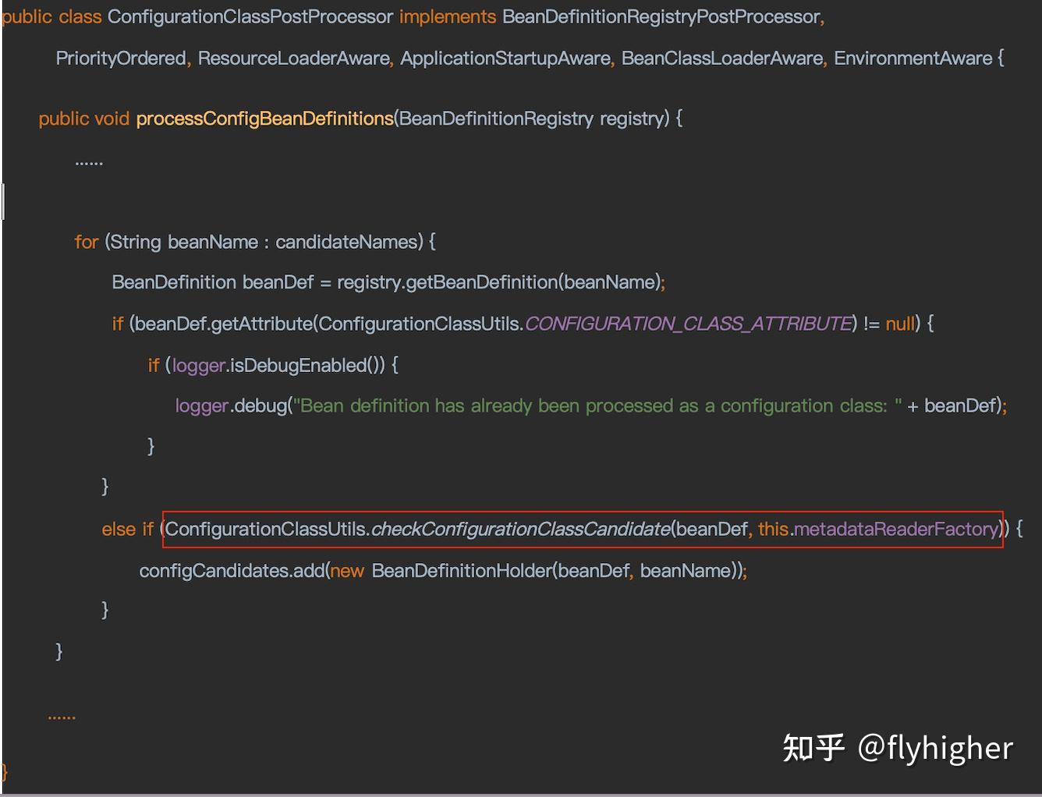Click the null keyword
1042x797 pixels.
(900, 324)
